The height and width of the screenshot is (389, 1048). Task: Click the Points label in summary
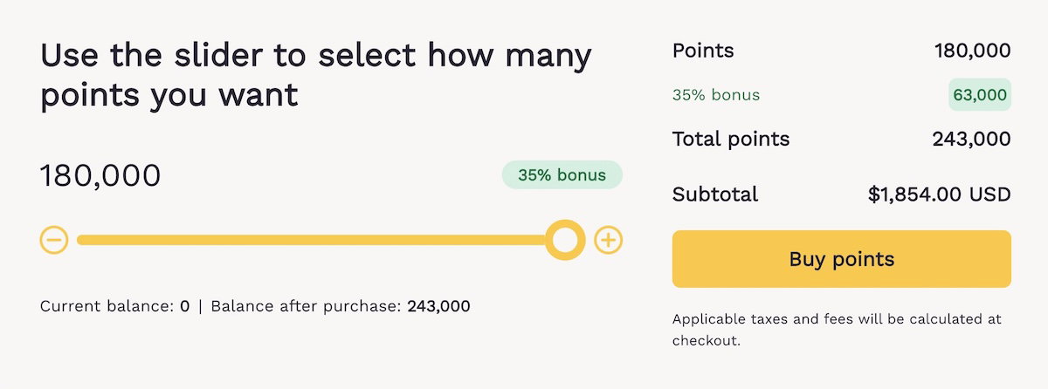click(703, 51)
